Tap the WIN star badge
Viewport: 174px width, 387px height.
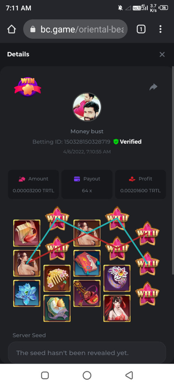point(27,87)
